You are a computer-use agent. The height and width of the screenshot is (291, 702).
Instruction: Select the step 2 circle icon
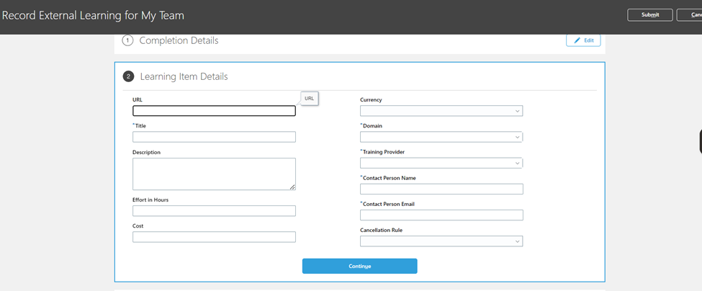pyautogui.click(x=128, y=76)
